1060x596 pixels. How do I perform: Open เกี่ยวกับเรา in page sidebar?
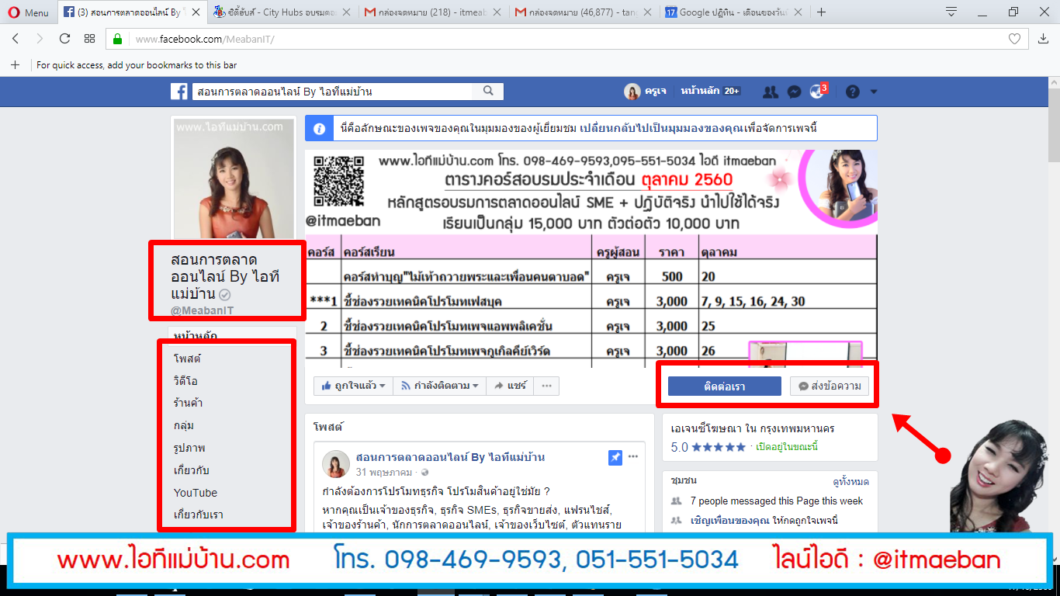pos(199,515)
